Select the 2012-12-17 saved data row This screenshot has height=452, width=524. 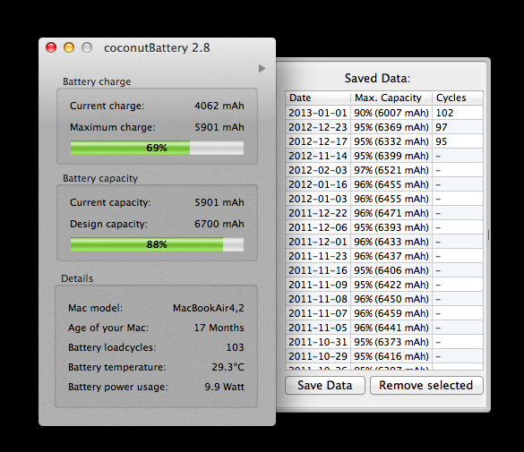click(x=384, y=141)
